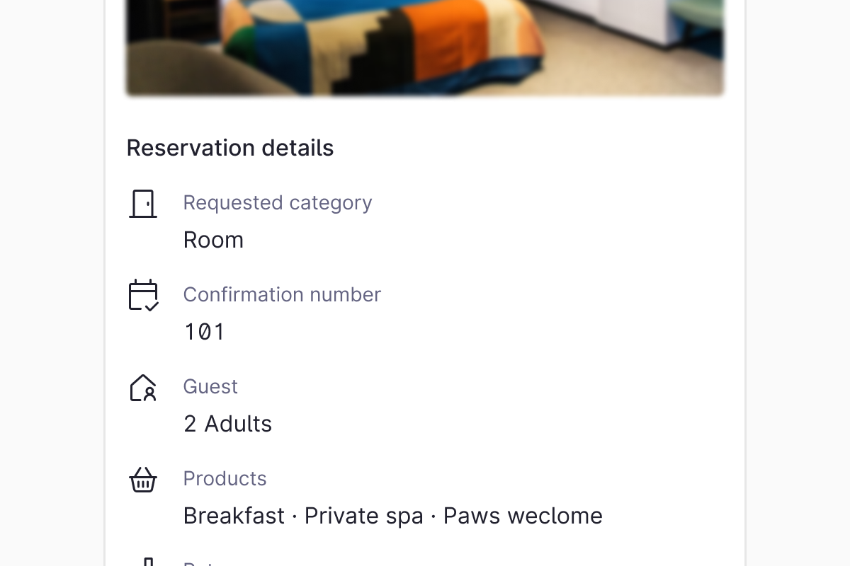Click the calendar checkmark confirmation icon

tap(143, 295)
